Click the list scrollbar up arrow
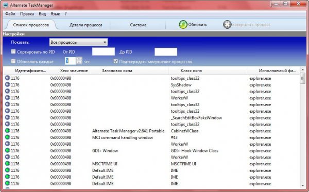309x192 pixels. point(303,69)
